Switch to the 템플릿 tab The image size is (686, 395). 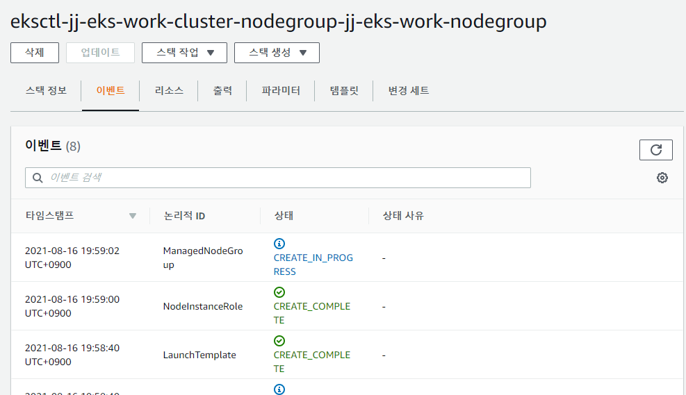344,90
